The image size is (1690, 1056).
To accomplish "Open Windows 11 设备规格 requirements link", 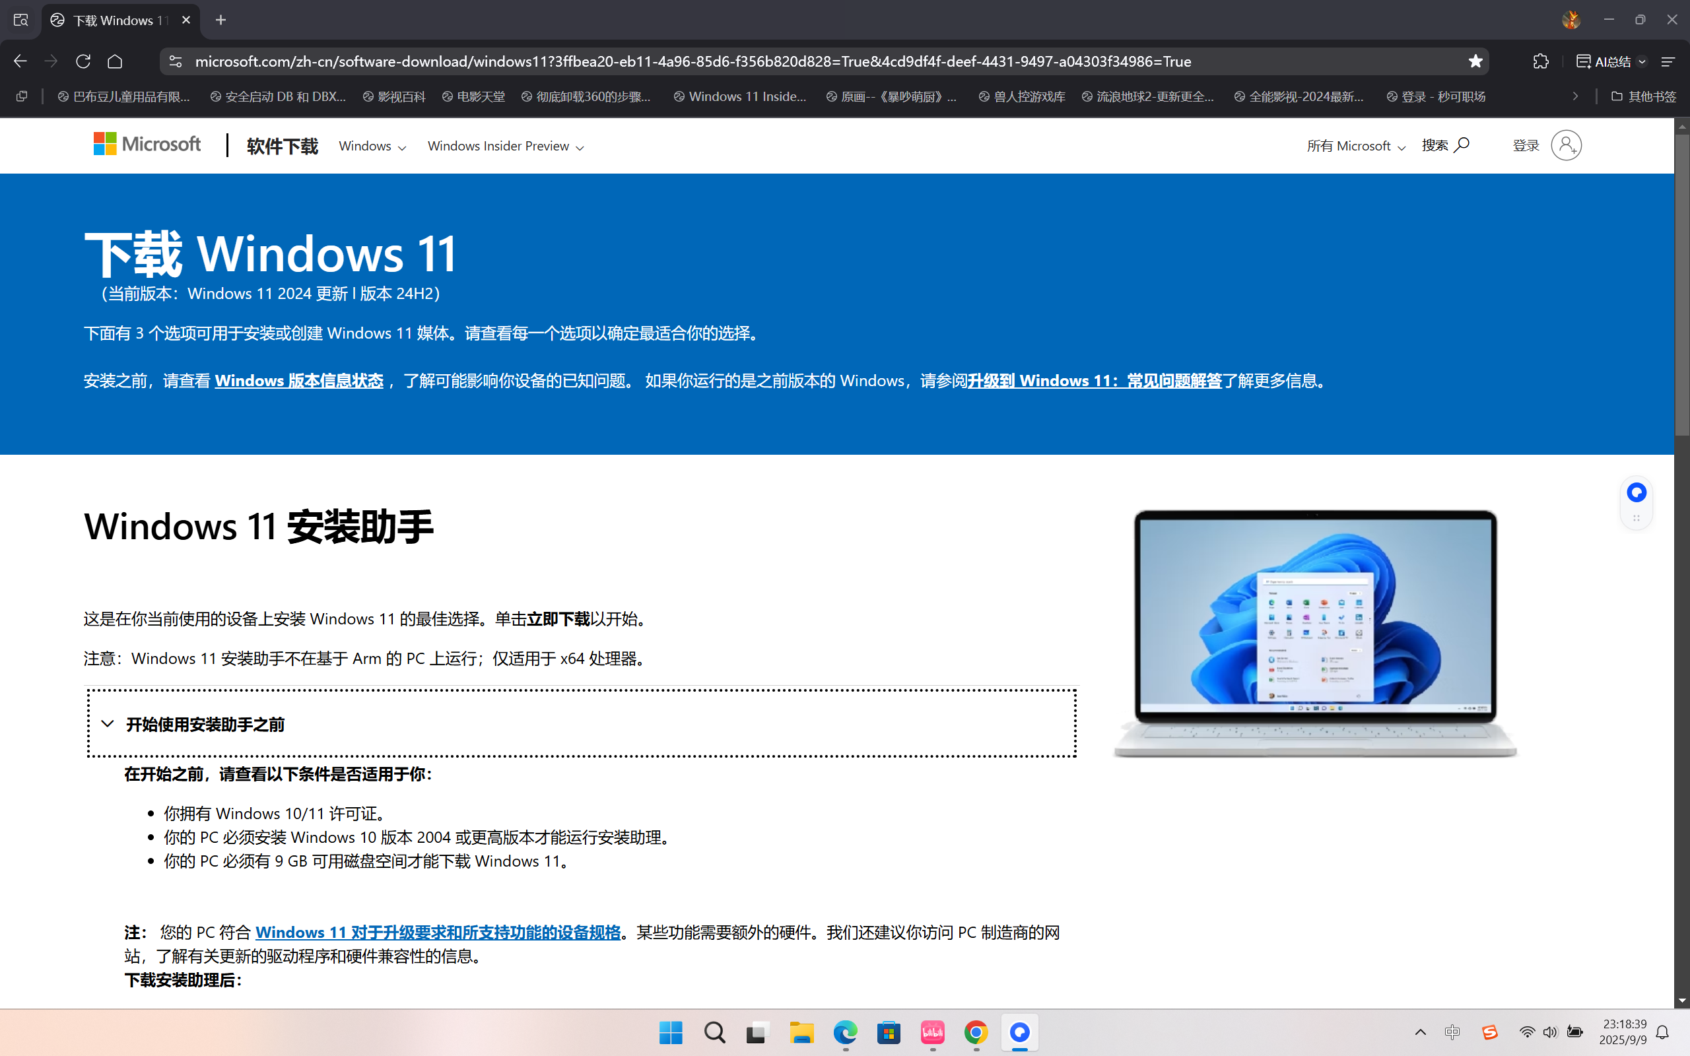I will click(438, 933).
